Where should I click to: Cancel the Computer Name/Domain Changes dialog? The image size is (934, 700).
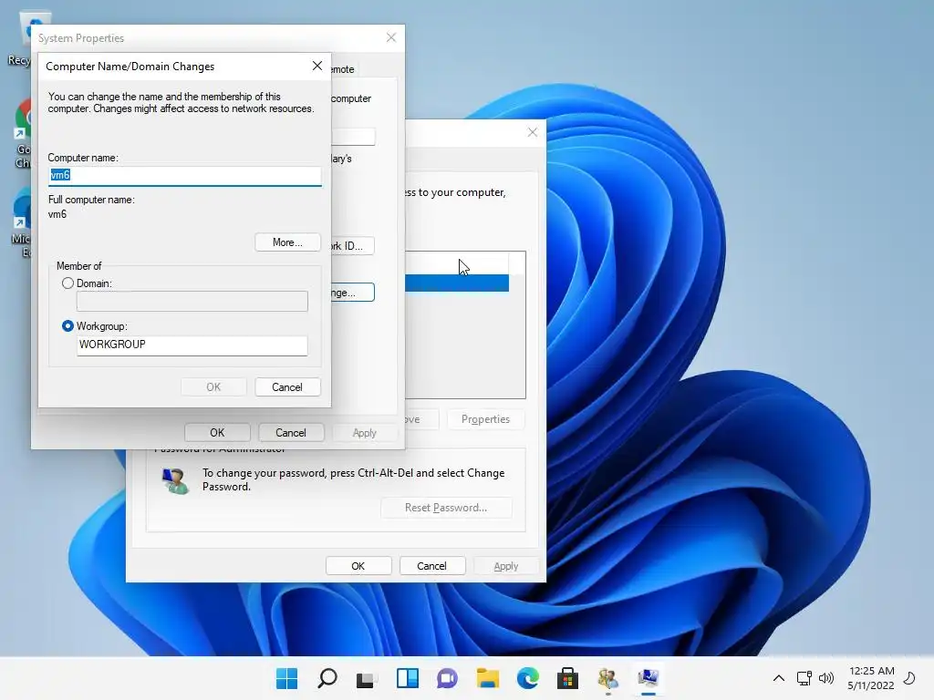pyautogui.click(x=287, y=386)
